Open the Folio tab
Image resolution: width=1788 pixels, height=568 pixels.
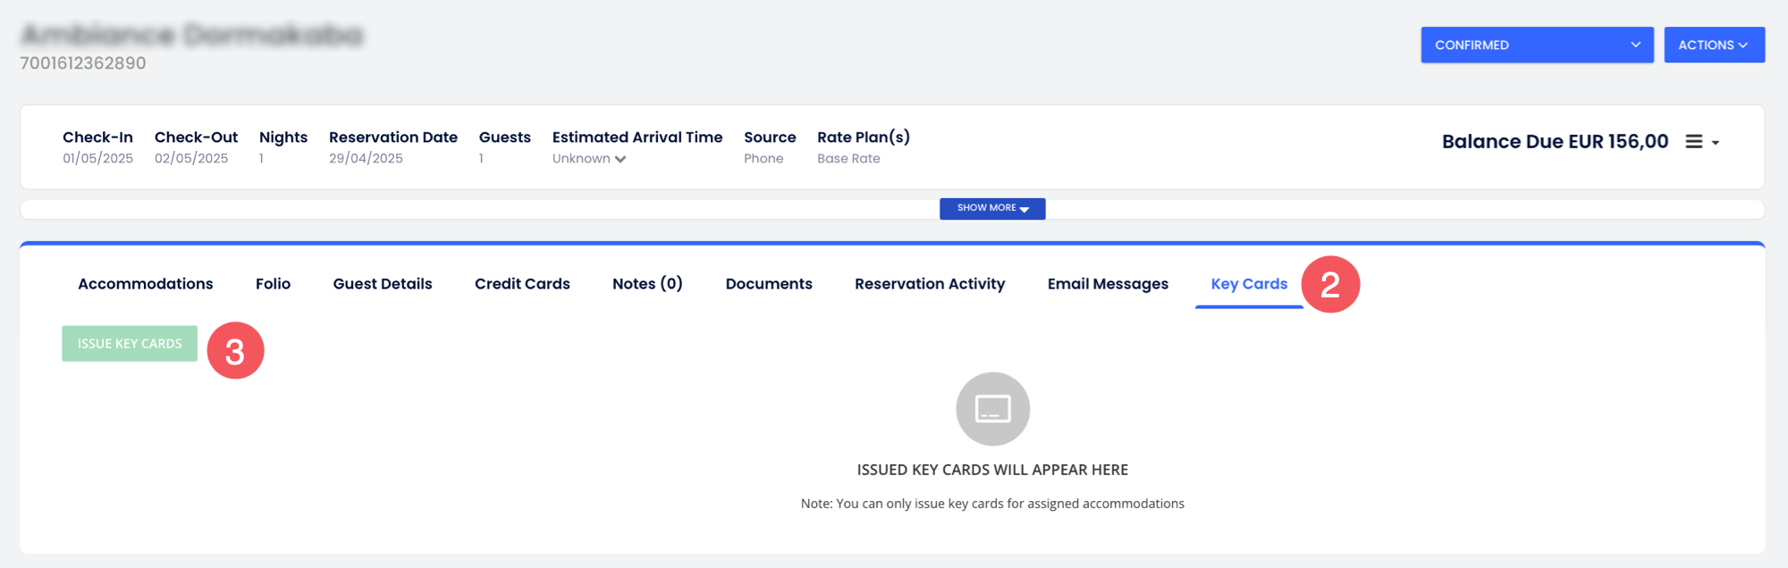[273, 284]
